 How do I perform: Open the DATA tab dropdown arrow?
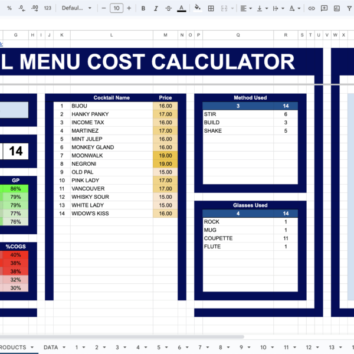click(64, 348)
